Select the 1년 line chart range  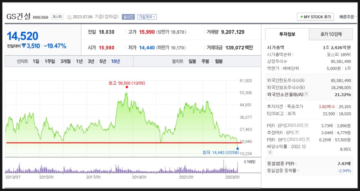tap(79, 62)
